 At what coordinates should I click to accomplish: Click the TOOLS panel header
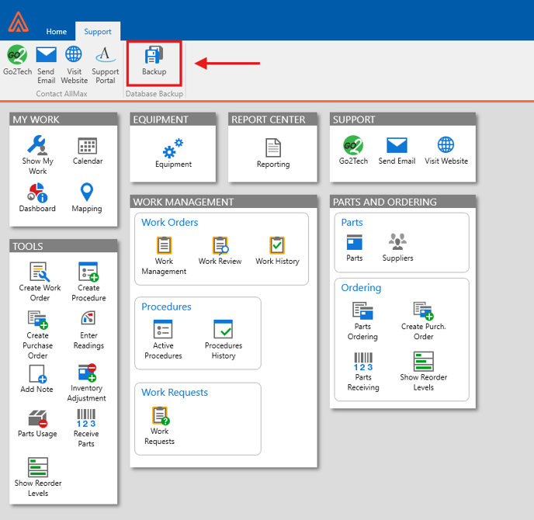click(64, 246)
